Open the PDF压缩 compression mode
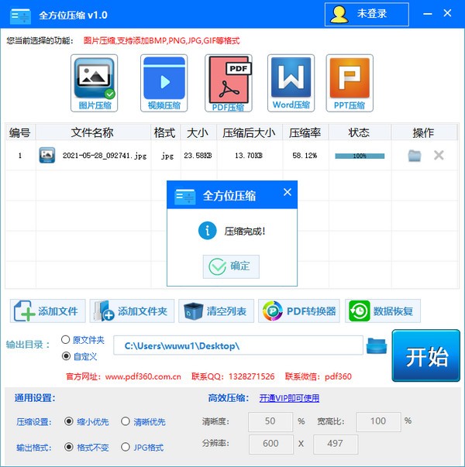Screen dimensions: 465x467 tap(228, 83)
